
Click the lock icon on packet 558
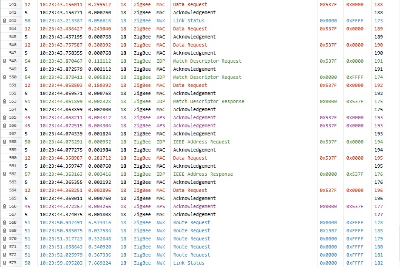coord(4,142)
